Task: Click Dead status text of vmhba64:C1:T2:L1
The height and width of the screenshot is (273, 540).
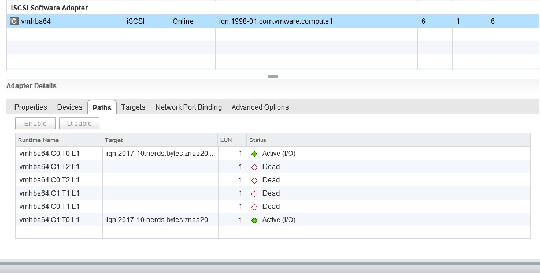Action: tap(271, 167)
